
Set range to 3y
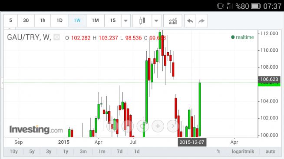click(x=49, y=152)
